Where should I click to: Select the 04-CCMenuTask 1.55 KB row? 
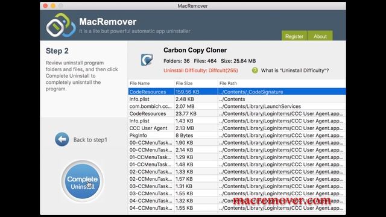(237, 208)
